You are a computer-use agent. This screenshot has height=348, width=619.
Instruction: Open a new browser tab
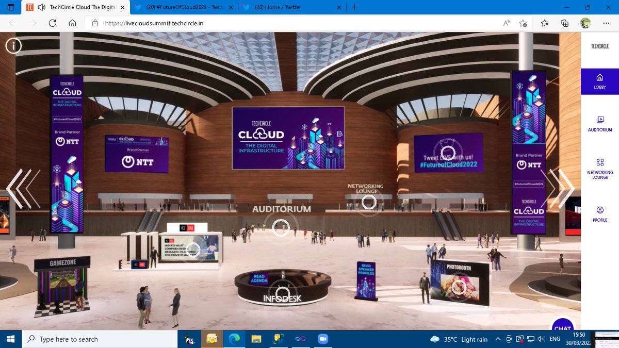pos(355,7)
